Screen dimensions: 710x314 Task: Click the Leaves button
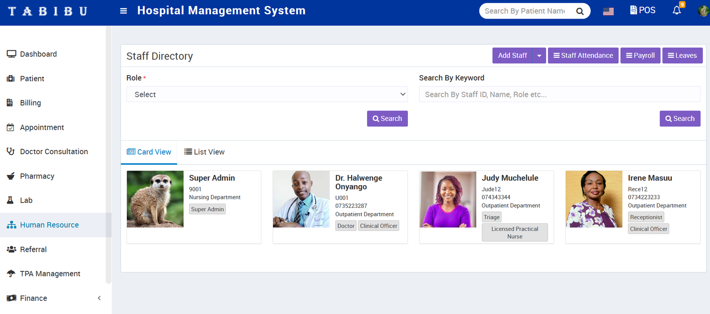pos(682,56)
